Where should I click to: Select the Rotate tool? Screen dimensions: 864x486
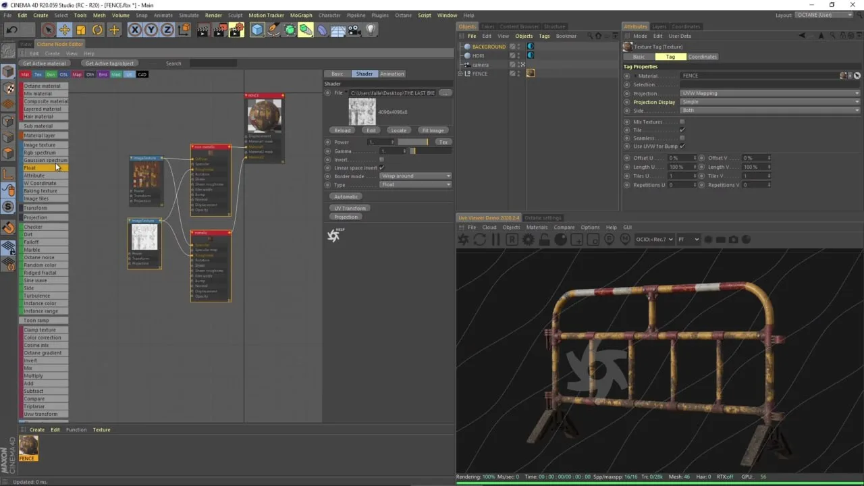pyautogui.click(x=97, y=30)
